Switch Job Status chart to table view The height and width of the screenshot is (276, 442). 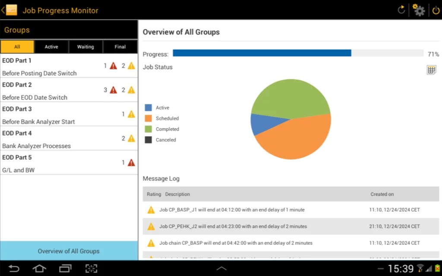click(431, 69)
